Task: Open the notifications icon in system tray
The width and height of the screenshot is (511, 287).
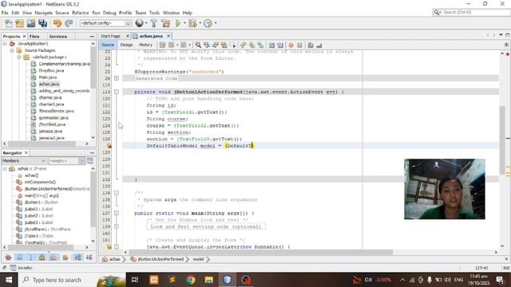Action: coord(500,280)
